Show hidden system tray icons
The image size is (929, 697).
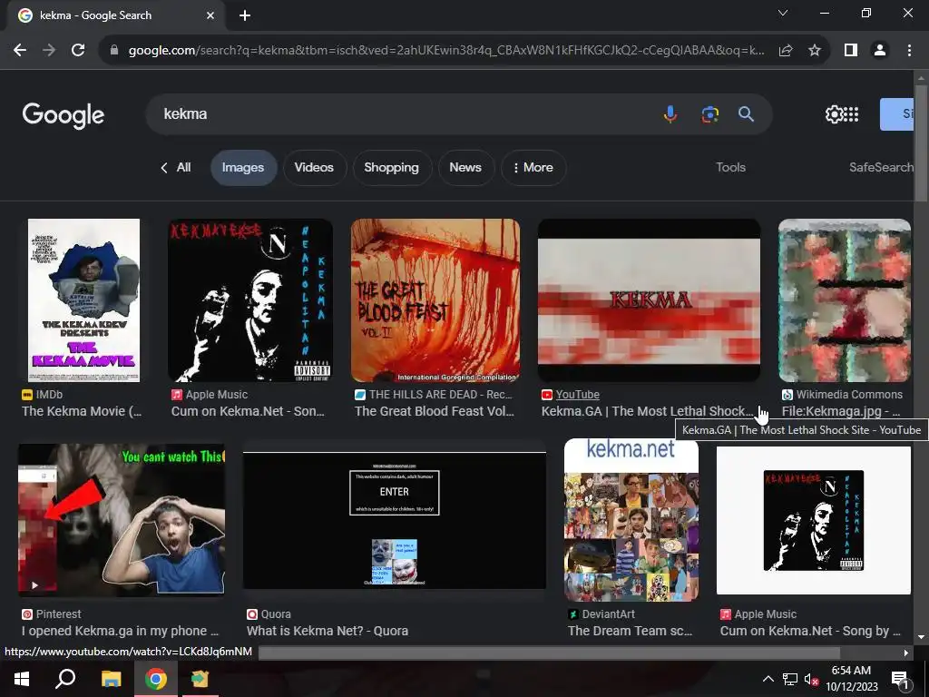(x=768, y=679)
